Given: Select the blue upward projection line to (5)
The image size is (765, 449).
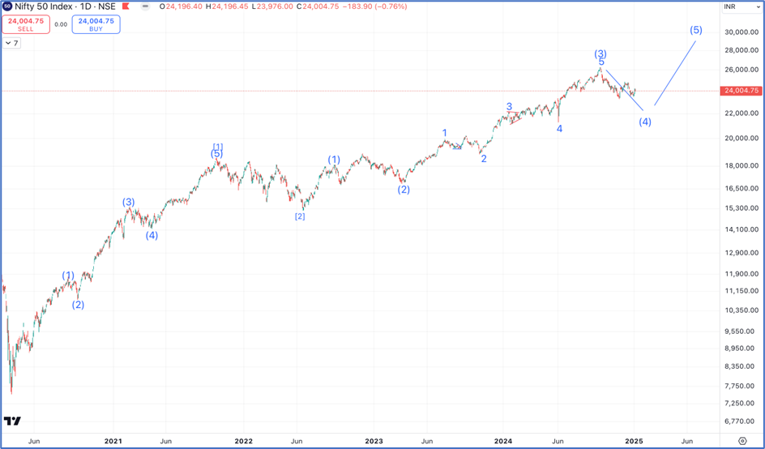Looking at the screenshot, I should [675, 73].
